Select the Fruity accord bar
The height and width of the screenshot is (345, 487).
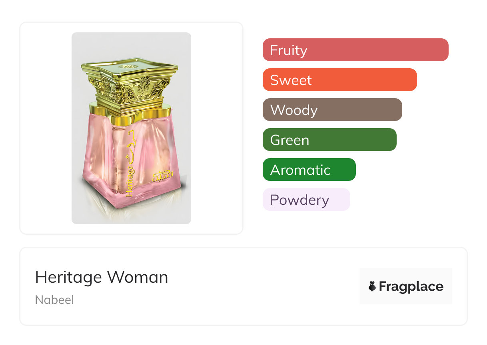point(355,50)
